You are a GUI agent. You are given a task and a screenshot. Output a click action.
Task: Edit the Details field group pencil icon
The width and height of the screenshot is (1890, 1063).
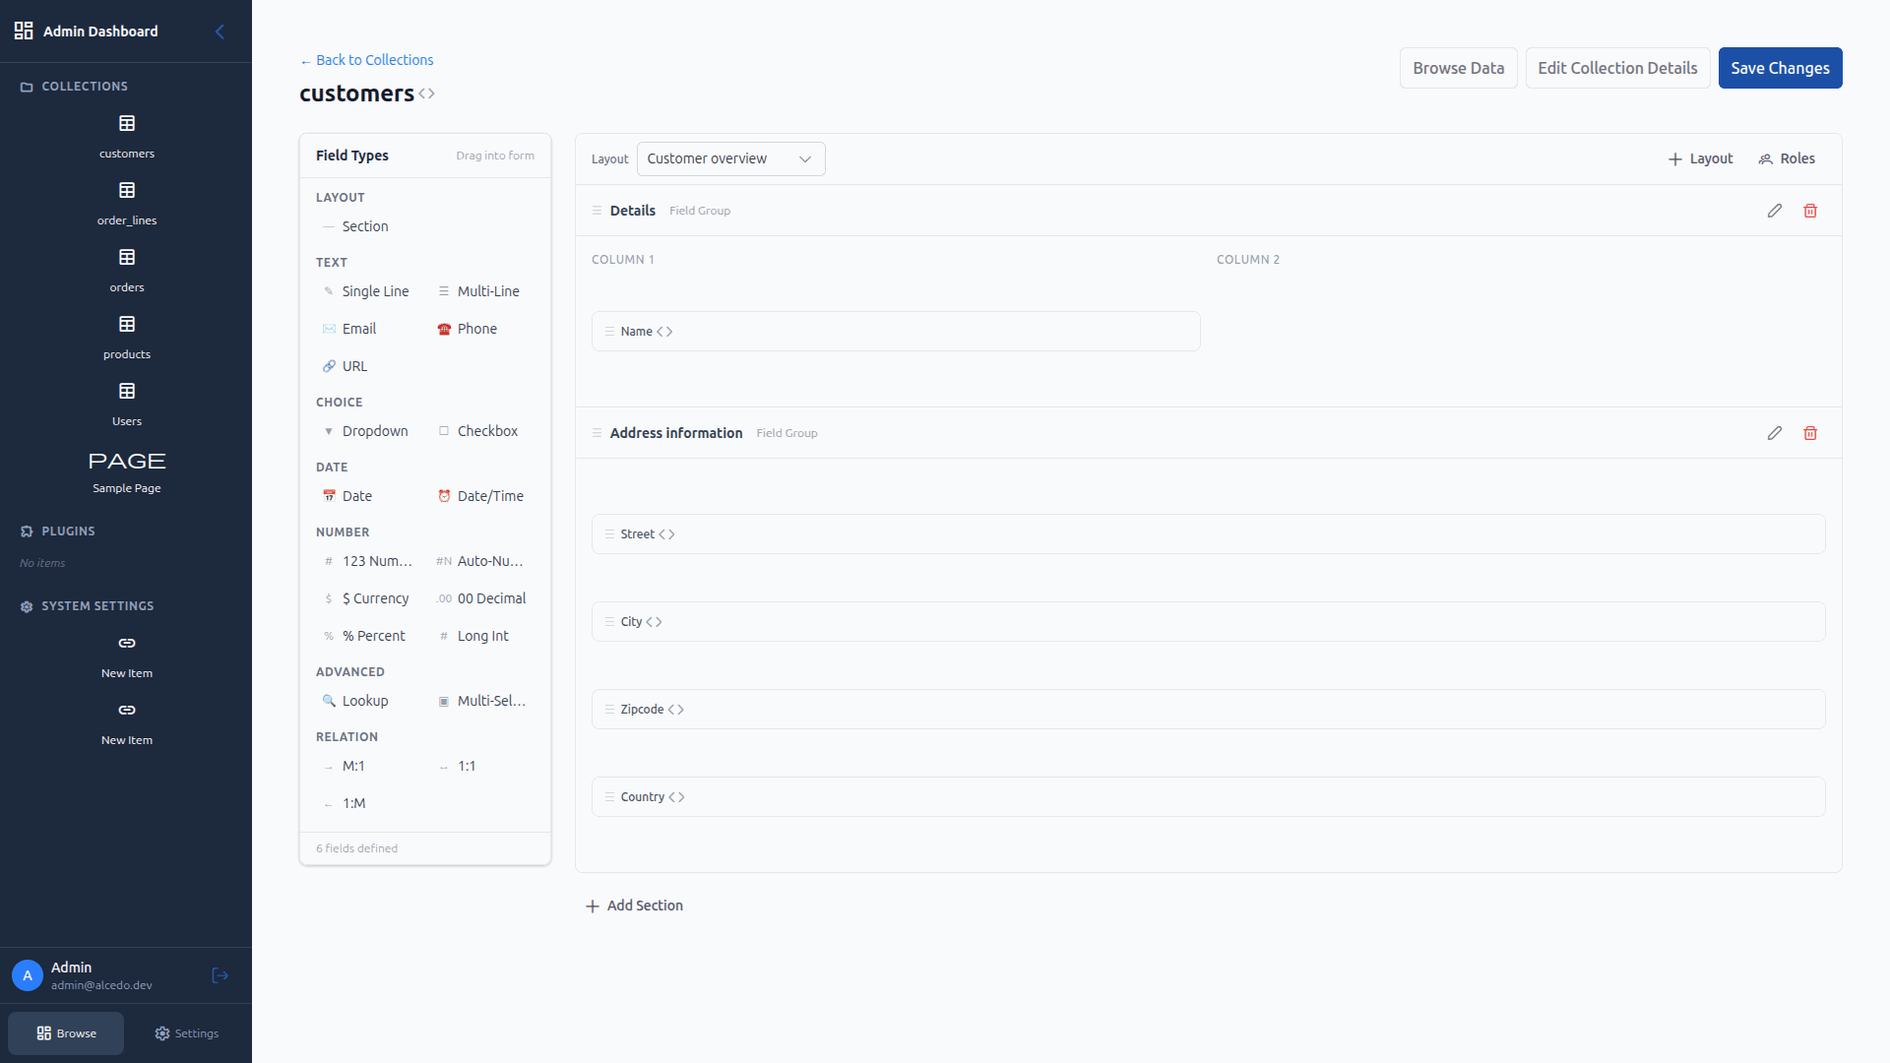[x=1774, y=211]
